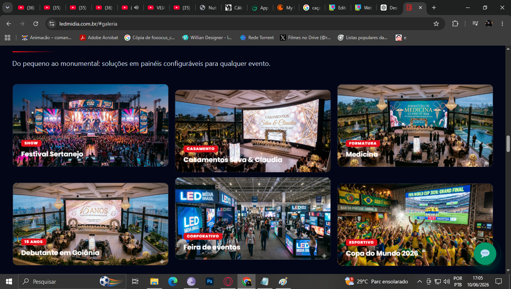Open the Listas populares bookmark

point(363,38)
